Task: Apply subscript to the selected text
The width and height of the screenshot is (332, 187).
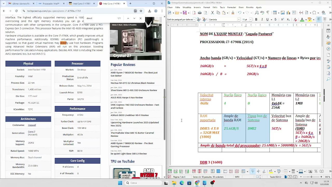Action: [x=288, y=19]
